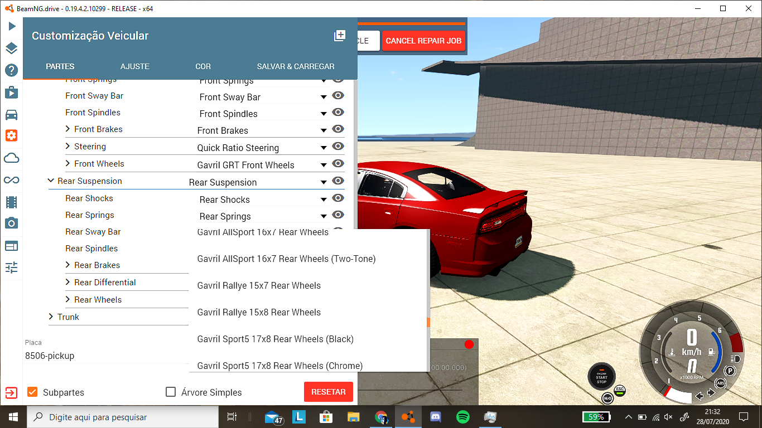
Task: Toggle visibility eye for Rear Shocks
Action: coord(338,198)
